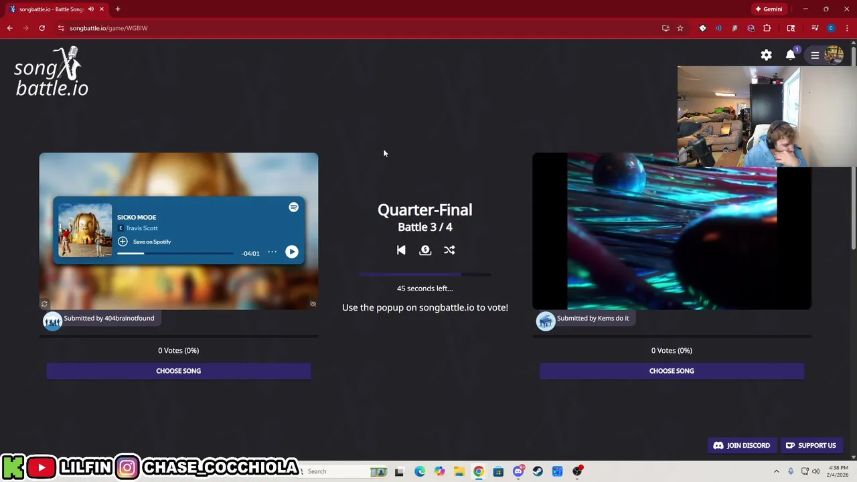Screen dimensions: 857x482
Task: Seek within the SICKO MODE progress bar
Action: tap(175, 253)
